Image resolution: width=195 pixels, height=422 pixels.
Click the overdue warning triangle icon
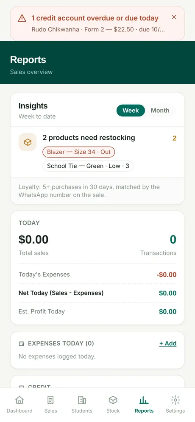(22, 18)
